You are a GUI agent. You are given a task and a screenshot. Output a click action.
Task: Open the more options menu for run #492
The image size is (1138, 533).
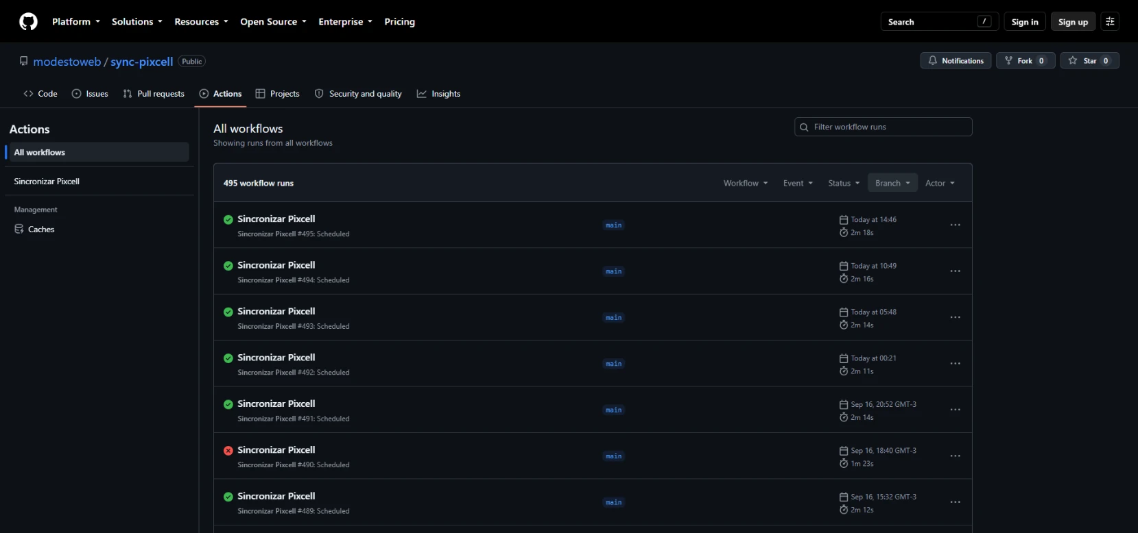click(955, 364)
